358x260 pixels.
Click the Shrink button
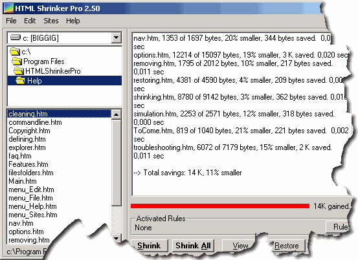point(149,246)
